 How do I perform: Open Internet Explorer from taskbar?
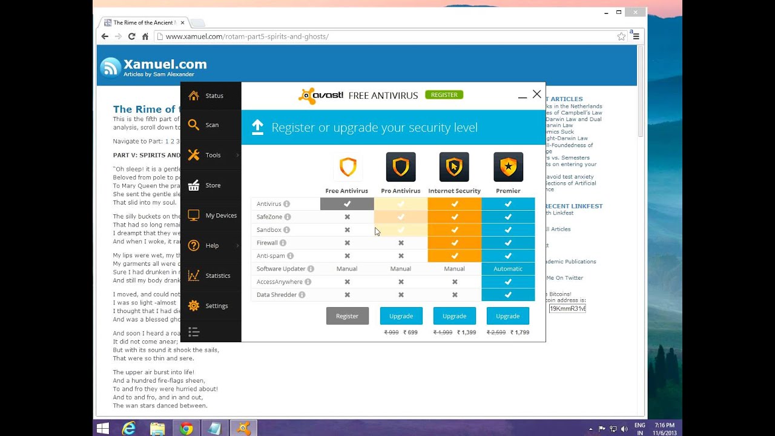[x=128, y=428]
